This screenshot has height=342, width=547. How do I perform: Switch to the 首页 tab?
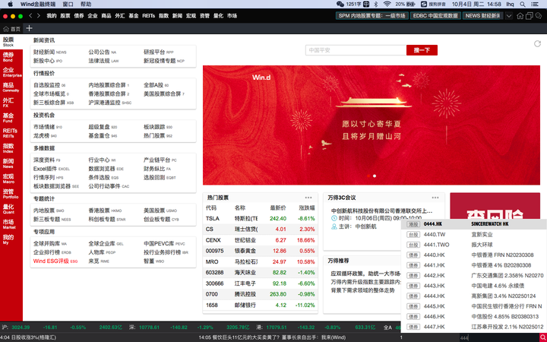(x=12, y=29)
